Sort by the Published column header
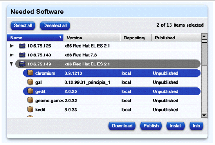This screenshot has width=215, height=145. coord(176,38)
